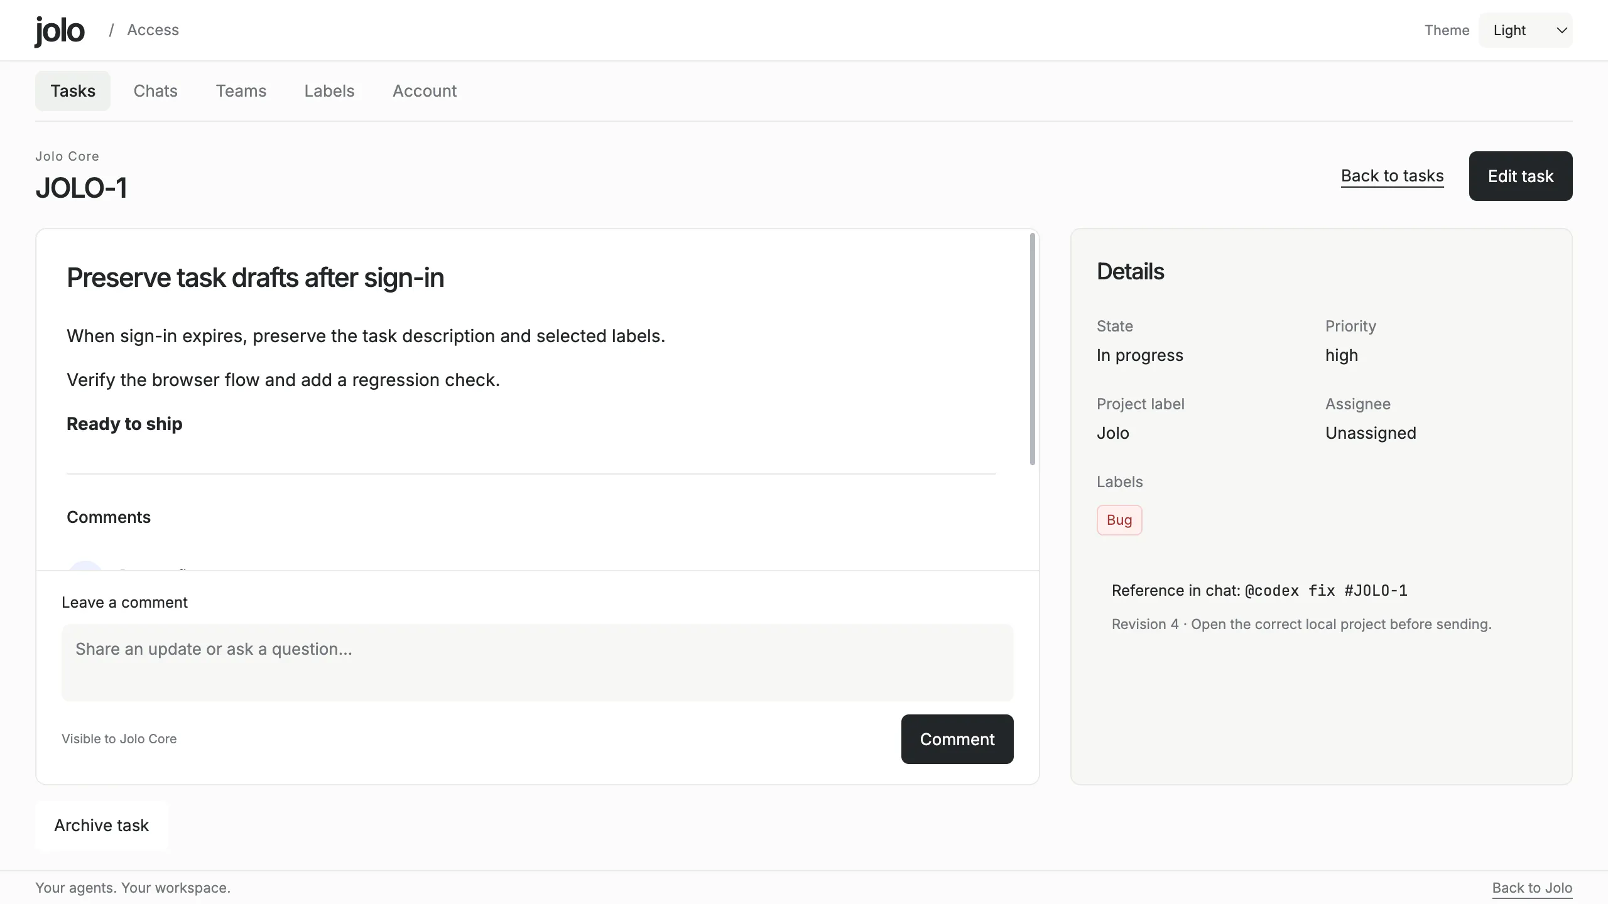The image size is (1608, 904).
Task: Click the jolo logo
Action: pos(60,30)
